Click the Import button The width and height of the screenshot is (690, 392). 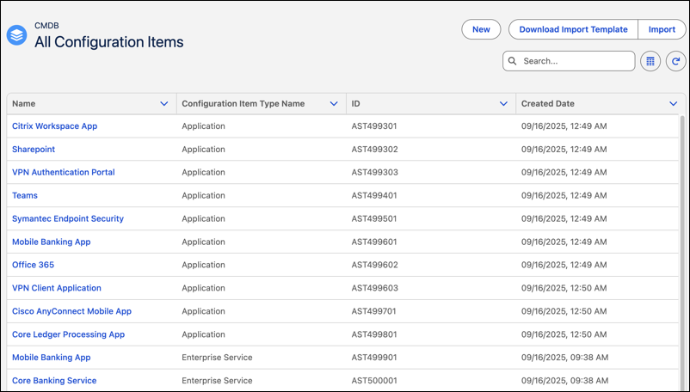tap(662, 29)
